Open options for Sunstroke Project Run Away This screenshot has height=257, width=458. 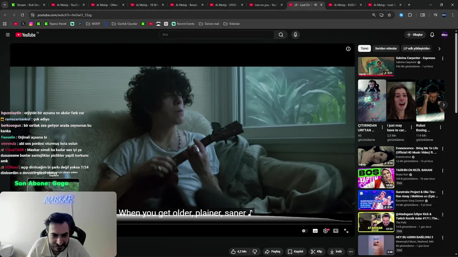(443, 193)
